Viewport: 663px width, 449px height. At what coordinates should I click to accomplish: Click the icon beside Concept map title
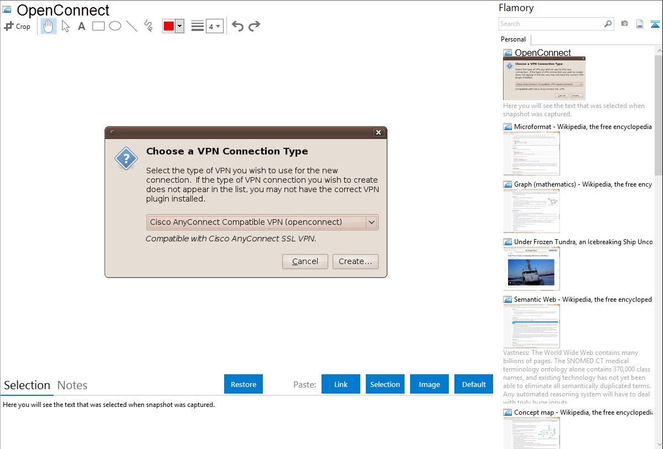[x=507, y=412]
